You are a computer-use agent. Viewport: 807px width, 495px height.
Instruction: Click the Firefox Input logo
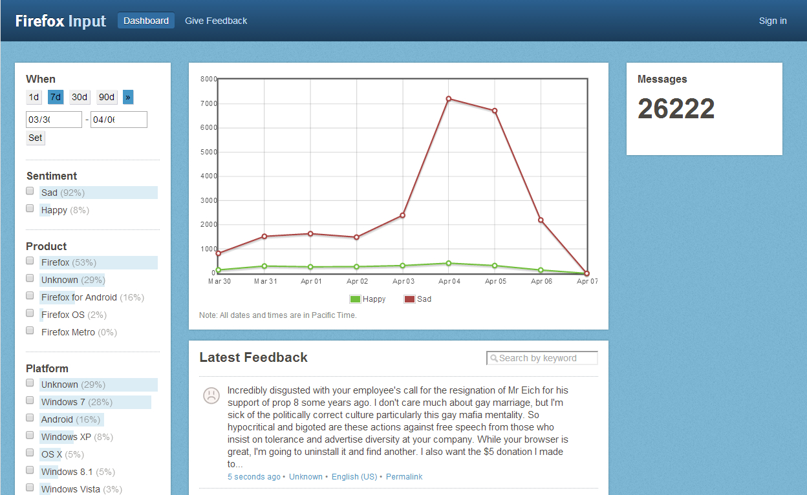point(61,21)
